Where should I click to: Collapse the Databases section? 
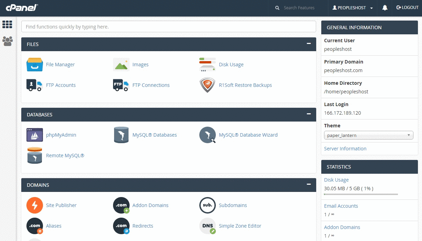click(x=309, y=114)
